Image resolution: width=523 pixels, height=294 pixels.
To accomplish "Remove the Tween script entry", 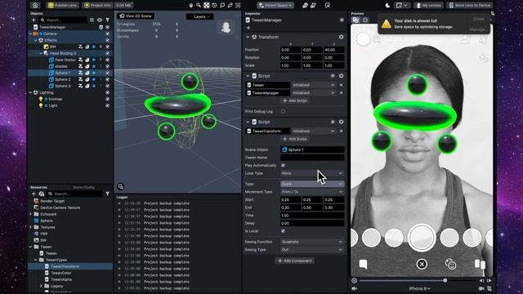I will (341, 85).
